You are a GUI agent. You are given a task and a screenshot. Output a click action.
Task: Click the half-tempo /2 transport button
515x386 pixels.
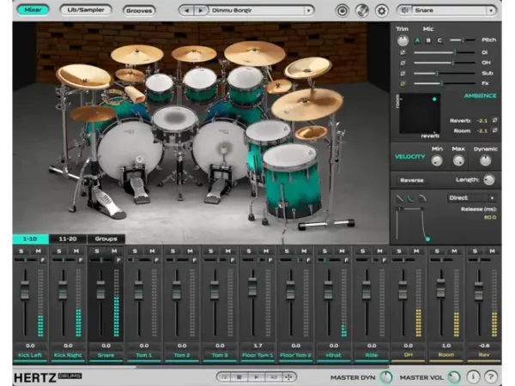point(224,377)
